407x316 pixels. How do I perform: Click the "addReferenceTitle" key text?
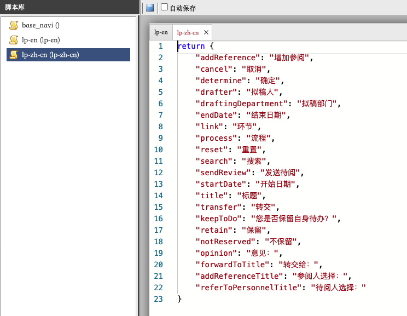coord(239,276)
